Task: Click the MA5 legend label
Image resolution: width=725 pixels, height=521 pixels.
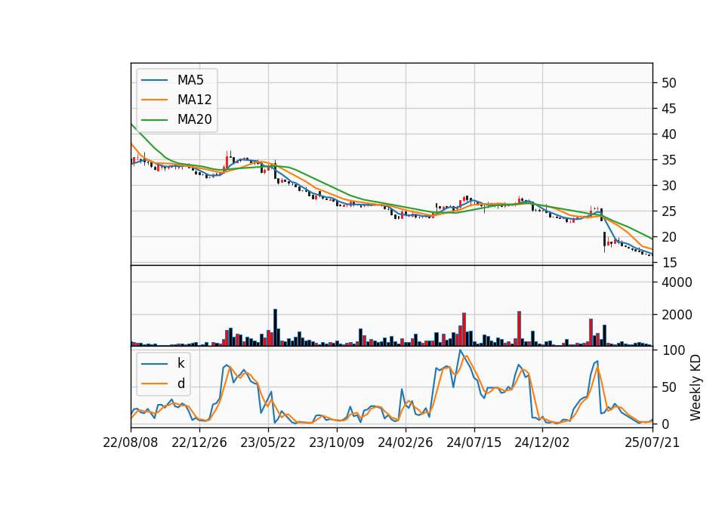Action: pyautogui.click(x=190, y=80)
